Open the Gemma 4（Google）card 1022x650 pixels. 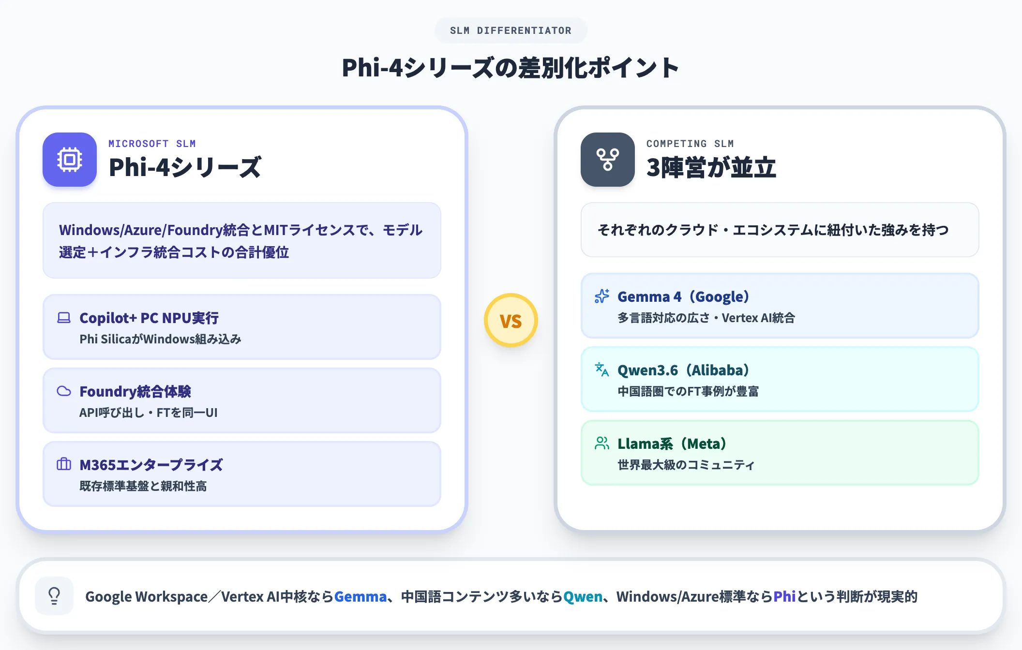780,306
